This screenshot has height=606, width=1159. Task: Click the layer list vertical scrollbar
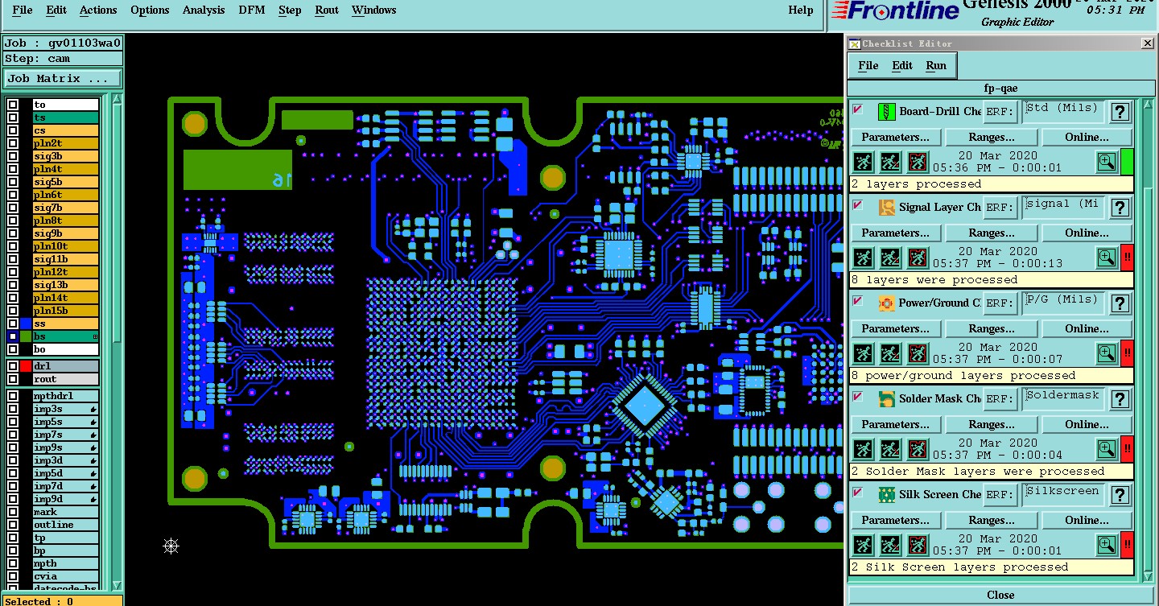coord(117,342)
